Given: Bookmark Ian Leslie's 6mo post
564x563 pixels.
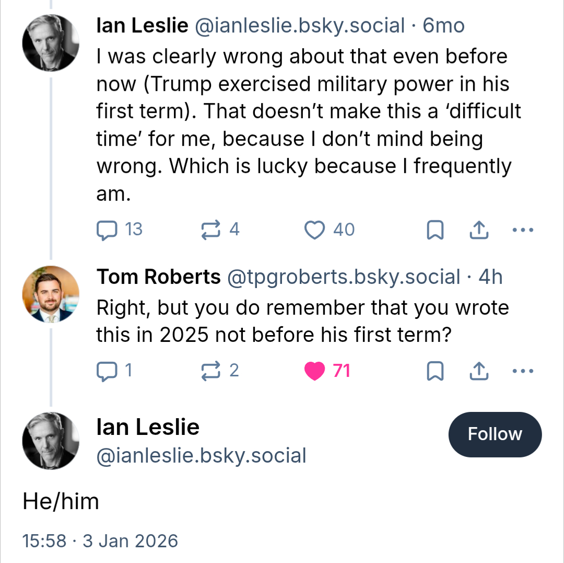Looking at the screenshot, I should (435, 230).
